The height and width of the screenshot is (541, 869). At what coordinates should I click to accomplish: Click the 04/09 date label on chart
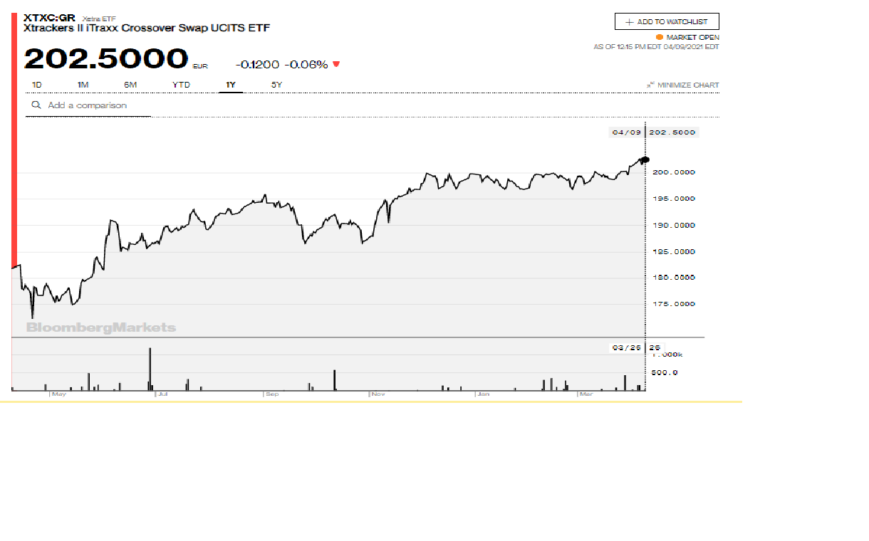(x=627, y=132)
